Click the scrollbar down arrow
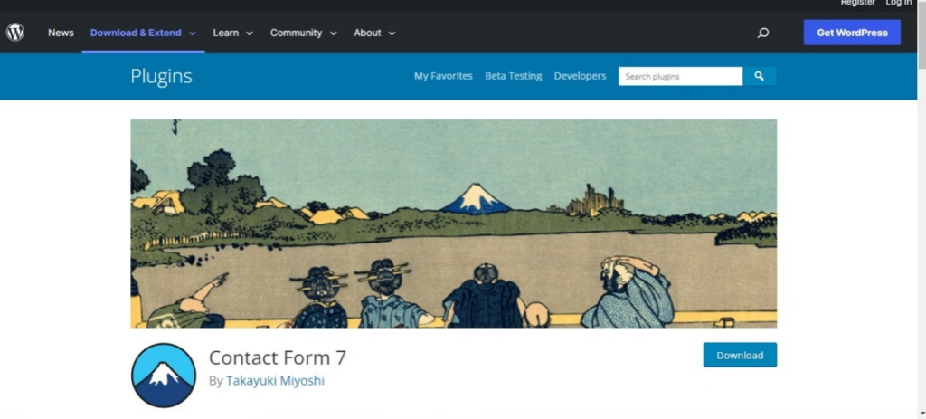The height and width of the screenshot is (419, 926). (x=921, y=414)
